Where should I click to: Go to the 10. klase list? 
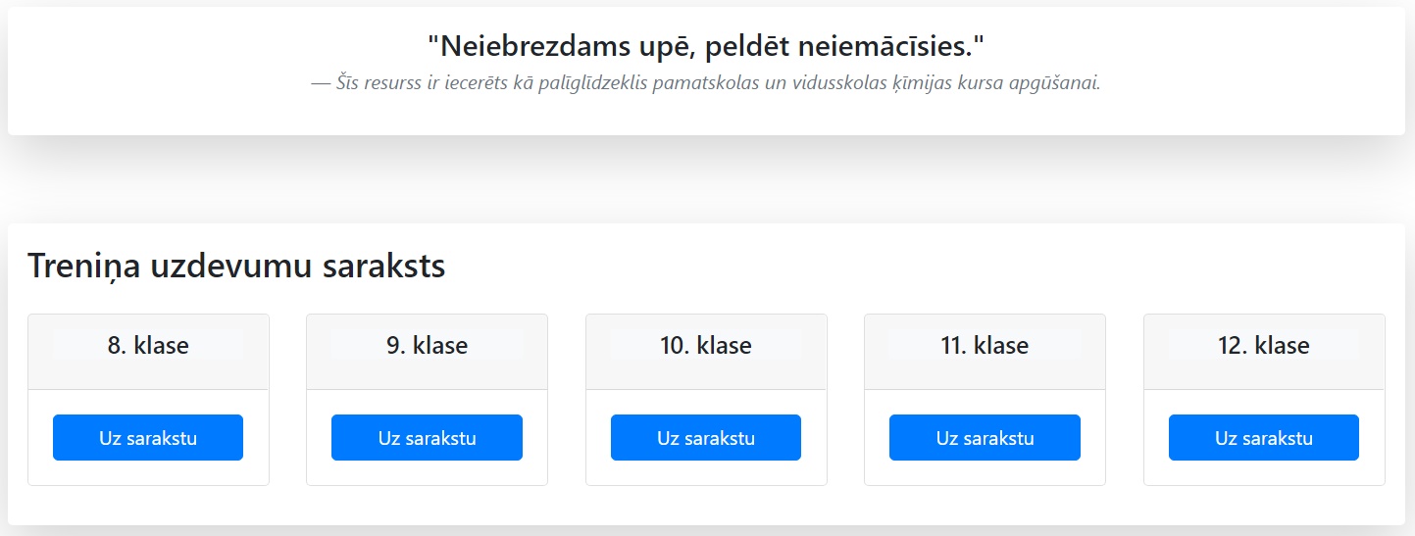pos(706,437)
